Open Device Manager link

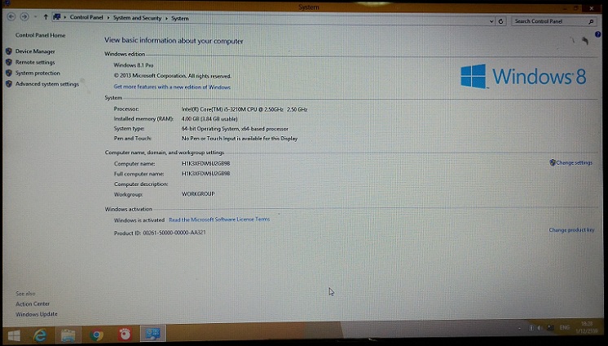[x=35, y=51]
